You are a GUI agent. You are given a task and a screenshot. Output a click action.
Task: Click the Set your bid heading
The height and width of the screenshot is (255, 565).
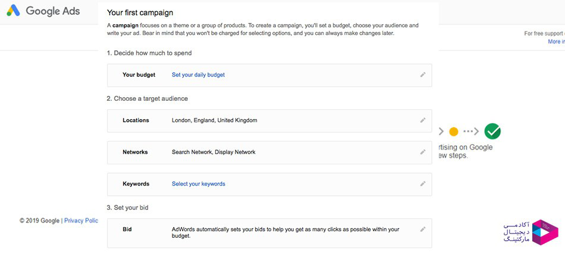pos(127,208)
